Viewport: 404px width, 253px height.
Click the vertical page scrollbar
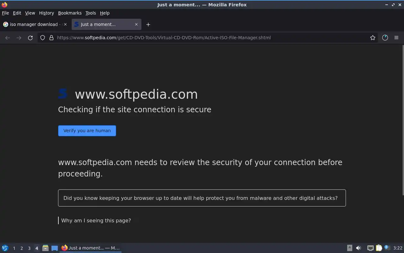402,120
